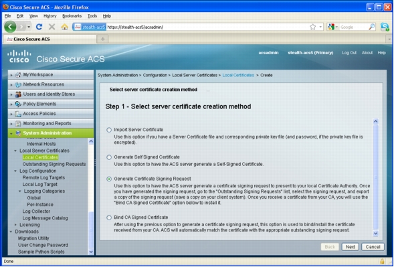Image resolution: width=394 pixels, height=267 pixels.
Task: Open the Tools menu
Action: (92, 16)
